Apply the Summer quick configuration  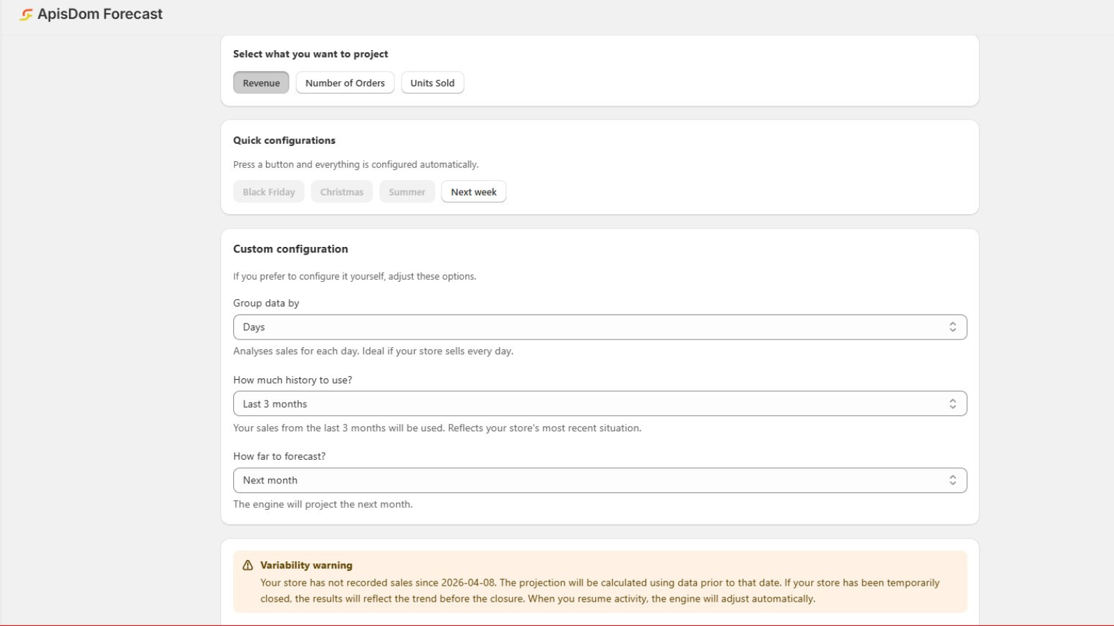click(407, 192)
